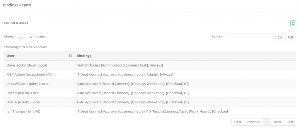This screenshot has width=300, height=130.
Task: Click the Previous page button
Action: click(253, 122)
